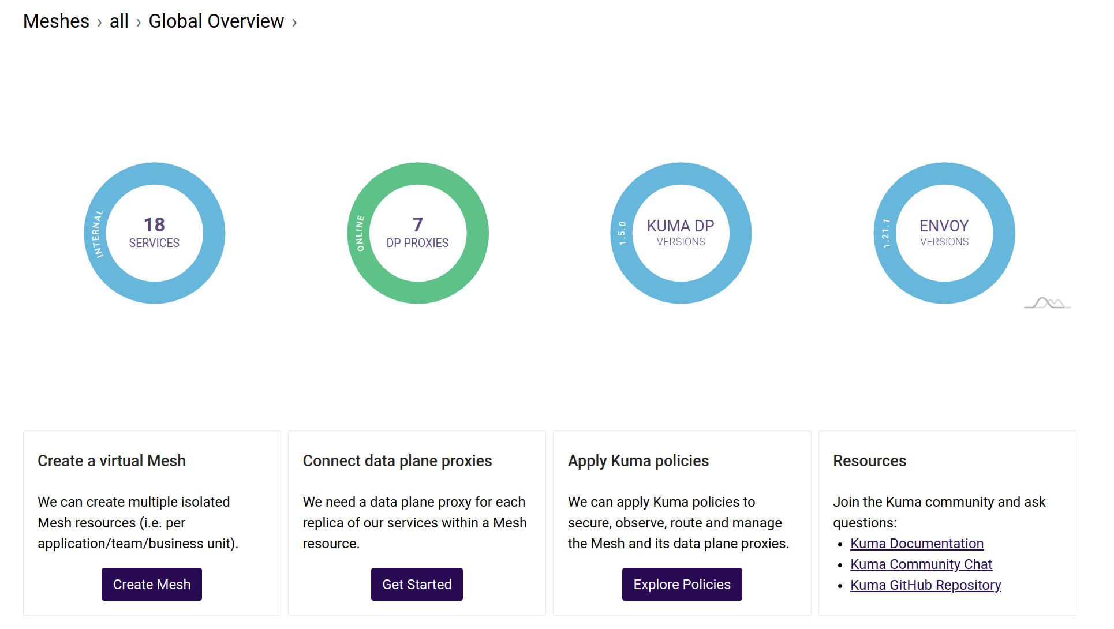
Task: Click the Envoy Versions donut chart
Action: 944,233
